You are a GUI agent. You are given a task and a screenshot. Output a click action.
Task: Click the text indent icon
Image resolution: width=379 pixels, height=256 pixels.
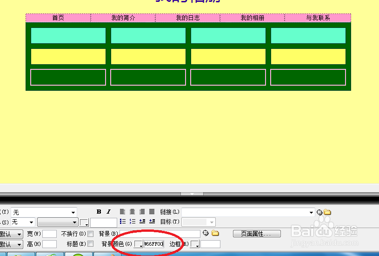[152, 222]
